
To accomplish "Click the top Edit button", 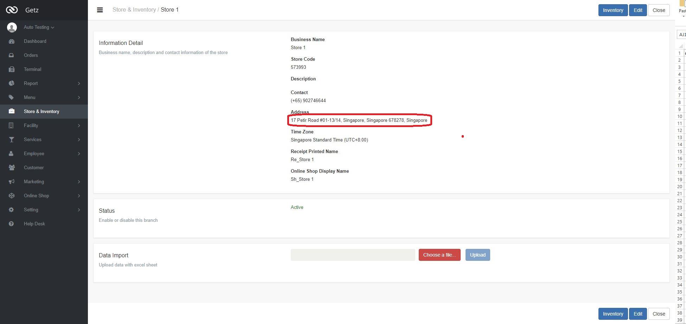I will point(637,10).
